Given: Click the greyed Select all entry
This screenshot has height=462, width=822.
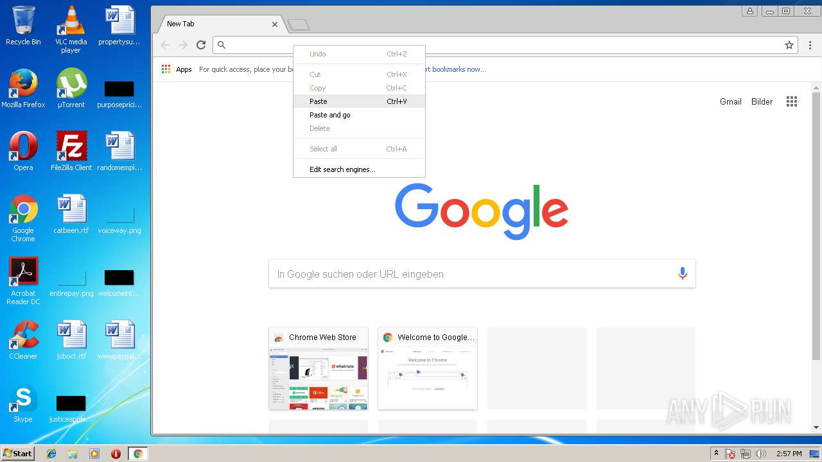Looking at the screenshot, I should tap(359, 149).
